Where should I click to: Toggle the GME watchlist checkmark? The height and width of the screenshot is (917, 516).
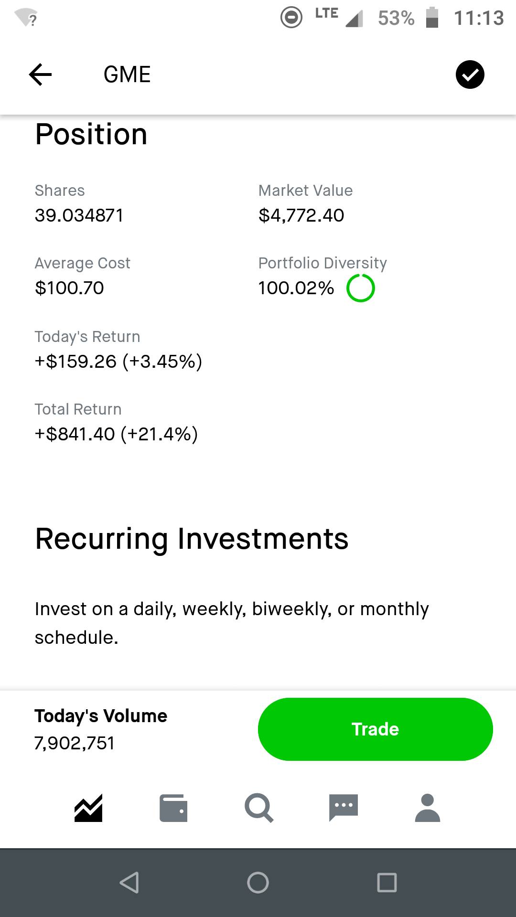pyautogui.click(x=470, y=75)
